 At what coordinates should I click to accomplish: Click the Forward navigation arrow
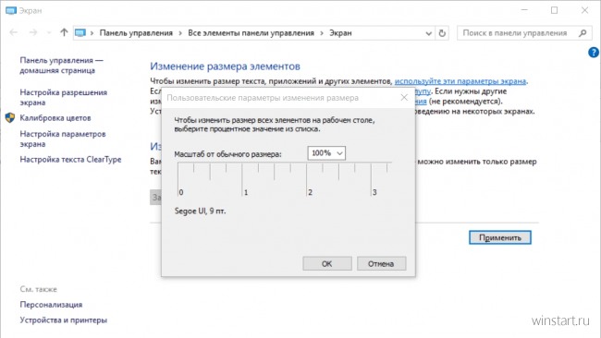tap(33, 32)
